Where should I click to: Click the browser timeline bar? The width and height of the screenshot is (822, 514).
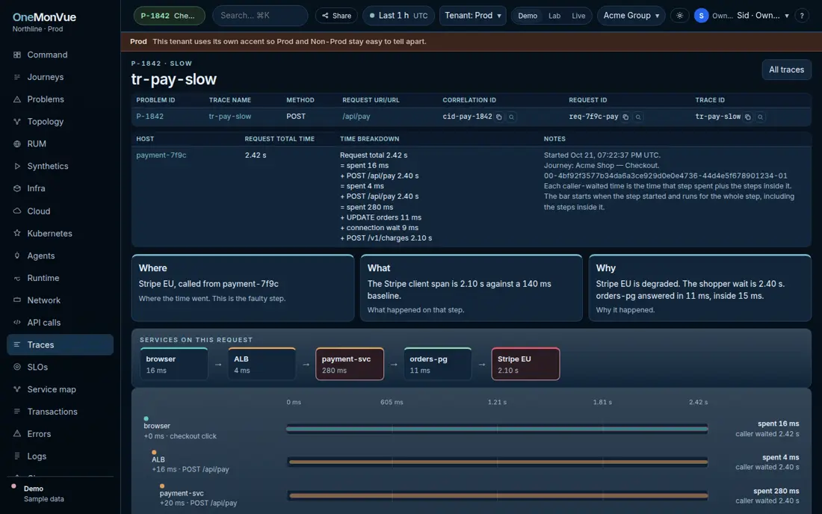pos(497,429)
